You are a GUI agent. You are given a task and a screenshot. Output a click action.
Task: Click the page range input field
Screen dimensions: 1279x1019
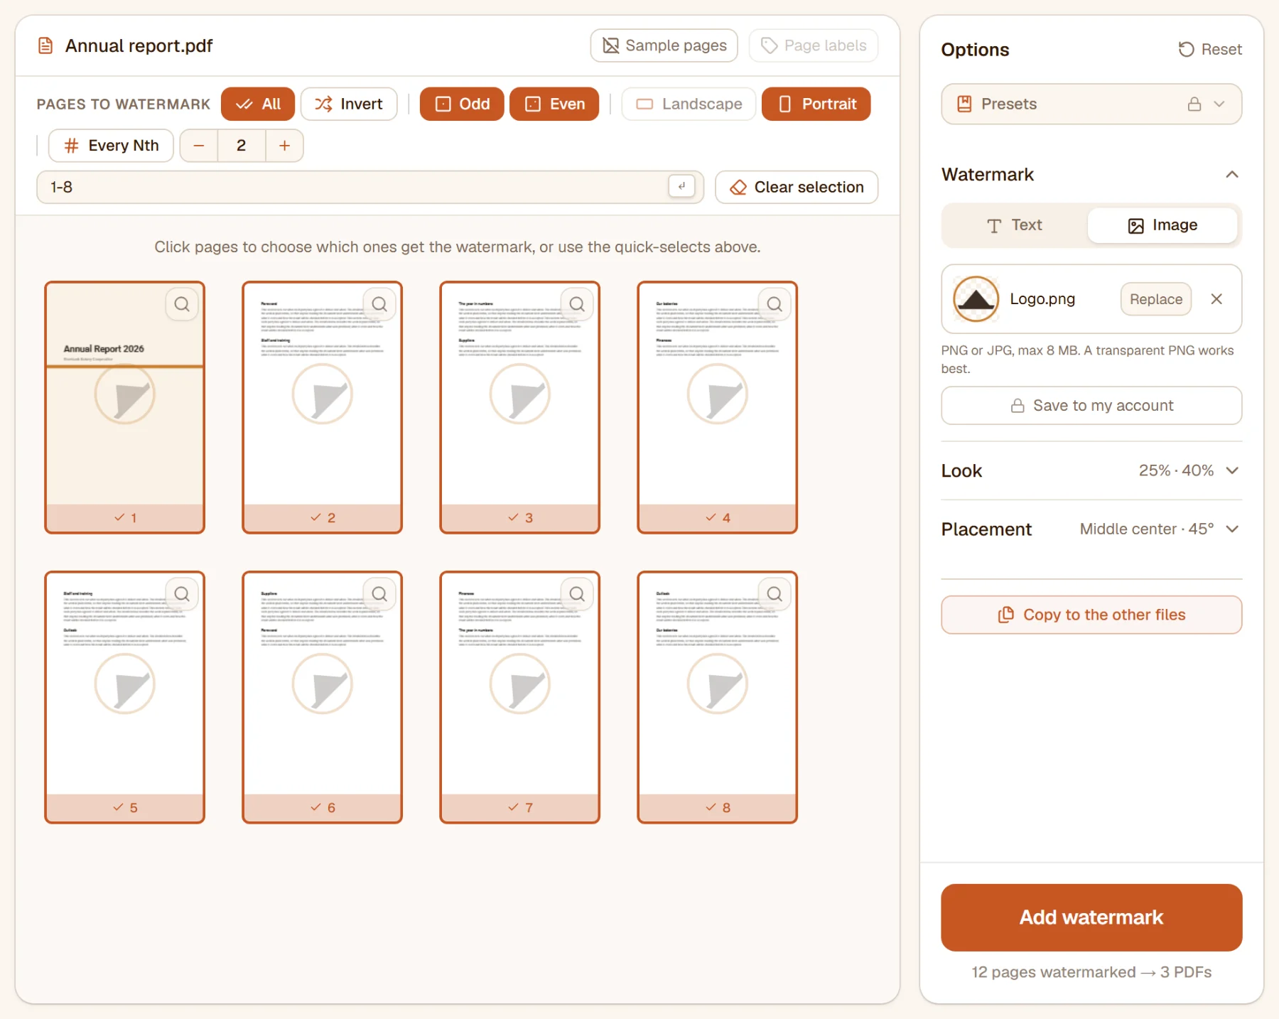(370, 187)
